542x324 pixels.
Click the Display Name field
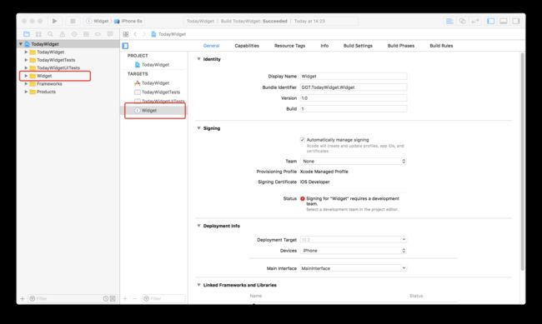[354, 77]
